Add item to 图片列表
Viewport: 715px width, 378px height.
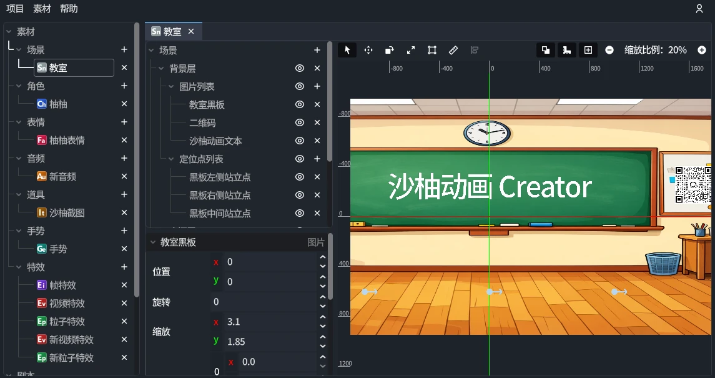click(317, 86)
